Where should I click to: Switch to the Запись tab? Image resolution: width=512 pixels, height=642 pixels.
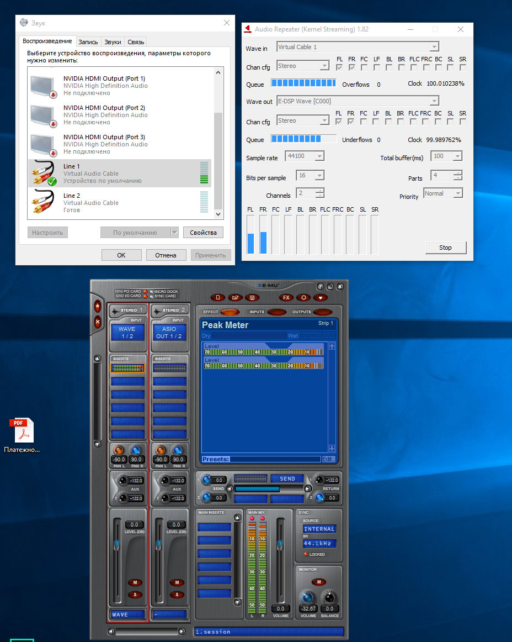tap(88, 42)
